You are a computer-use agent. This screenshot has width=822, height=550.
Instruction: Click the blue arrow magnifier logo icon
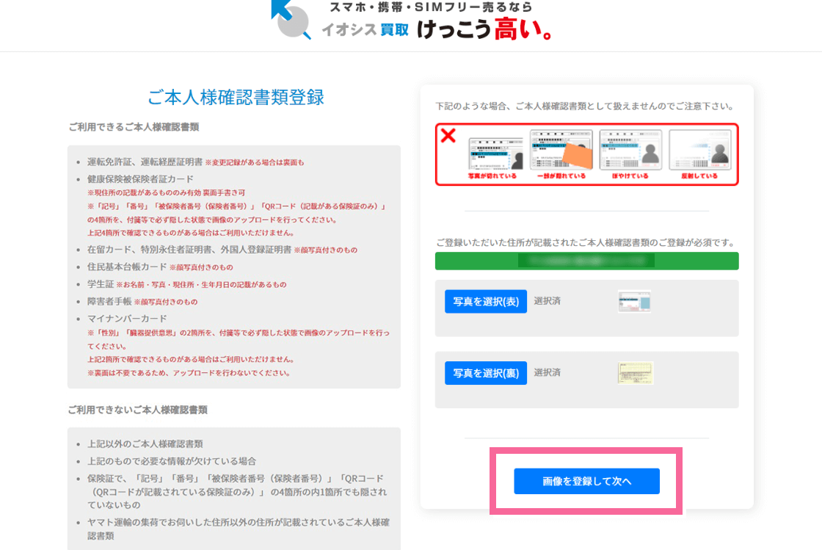point(291,18)
